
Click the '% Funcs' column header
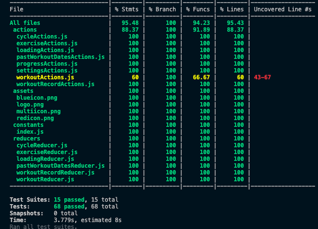(198, 9)
